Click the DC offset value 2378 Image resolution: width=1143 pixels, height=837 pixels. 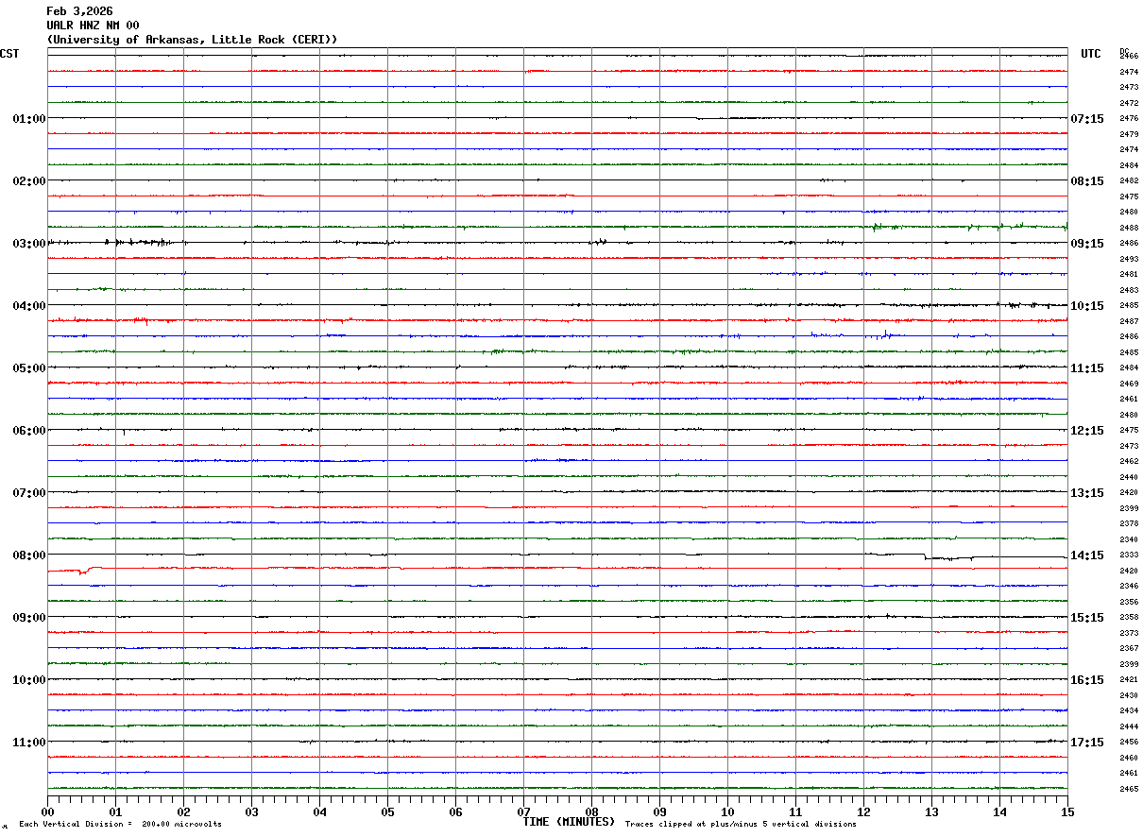pos(1129,523)
